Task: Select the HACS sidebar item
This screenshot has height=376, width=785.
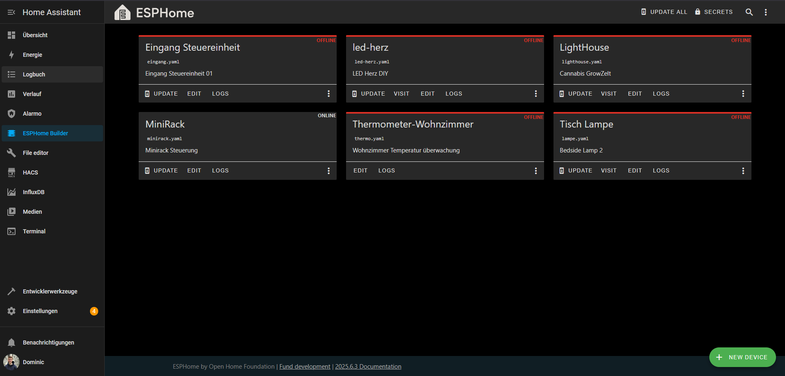Action: pyautogui.click(x=52, y=172)
